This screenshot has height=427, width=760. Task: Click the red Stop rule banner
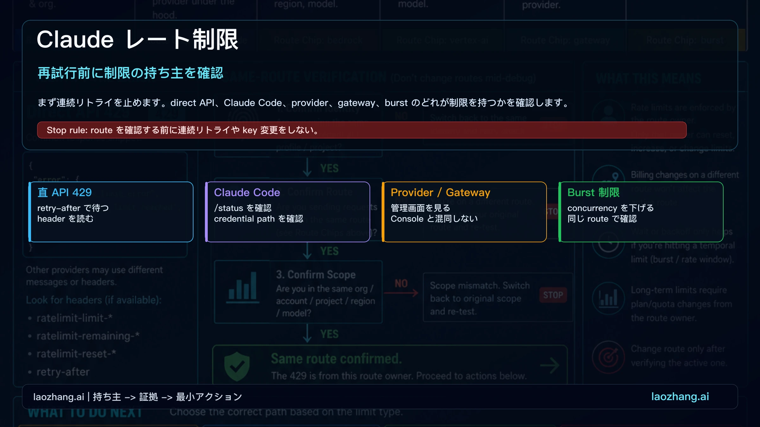tap(362, 130)
